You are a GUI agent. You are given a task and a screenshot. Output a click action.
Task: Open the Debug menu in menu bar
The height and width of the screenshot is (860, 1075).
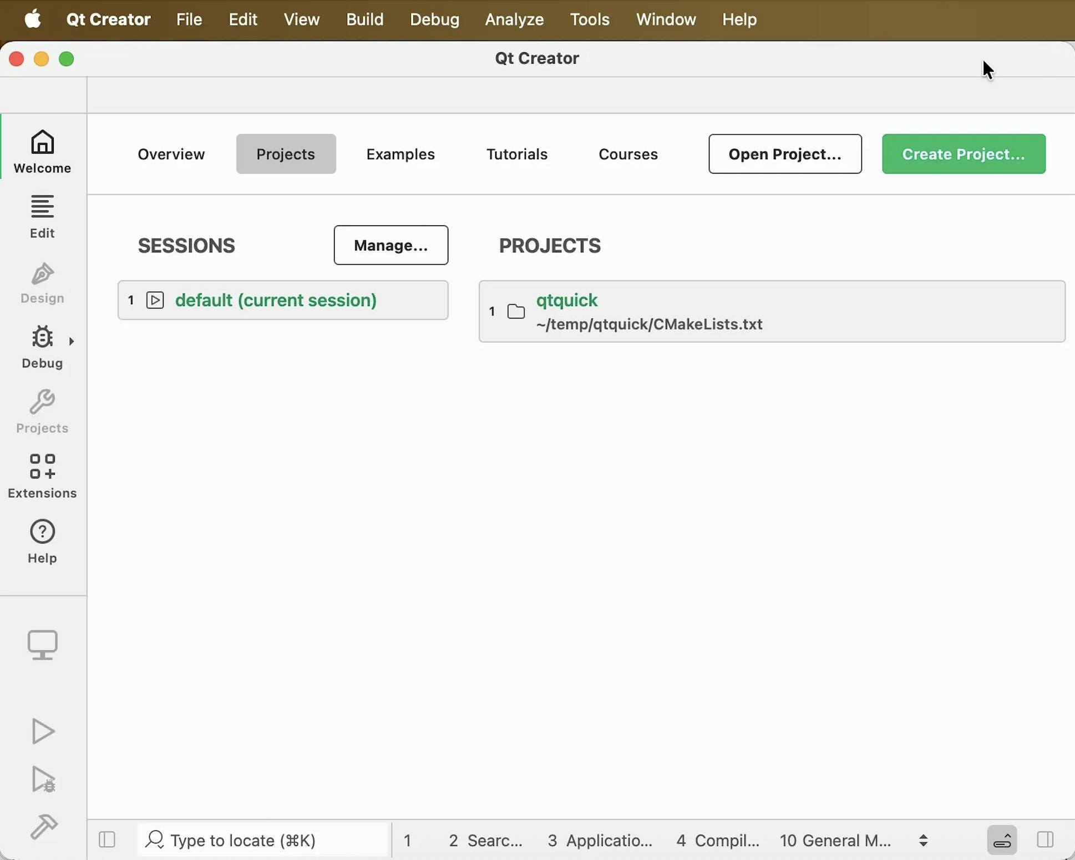coord(435,20)
